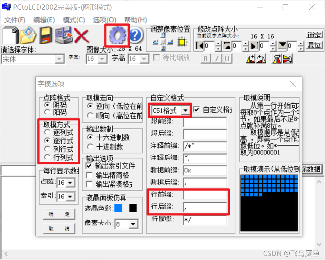Select 顺向 (高位在前) direction

pos(90,116)
